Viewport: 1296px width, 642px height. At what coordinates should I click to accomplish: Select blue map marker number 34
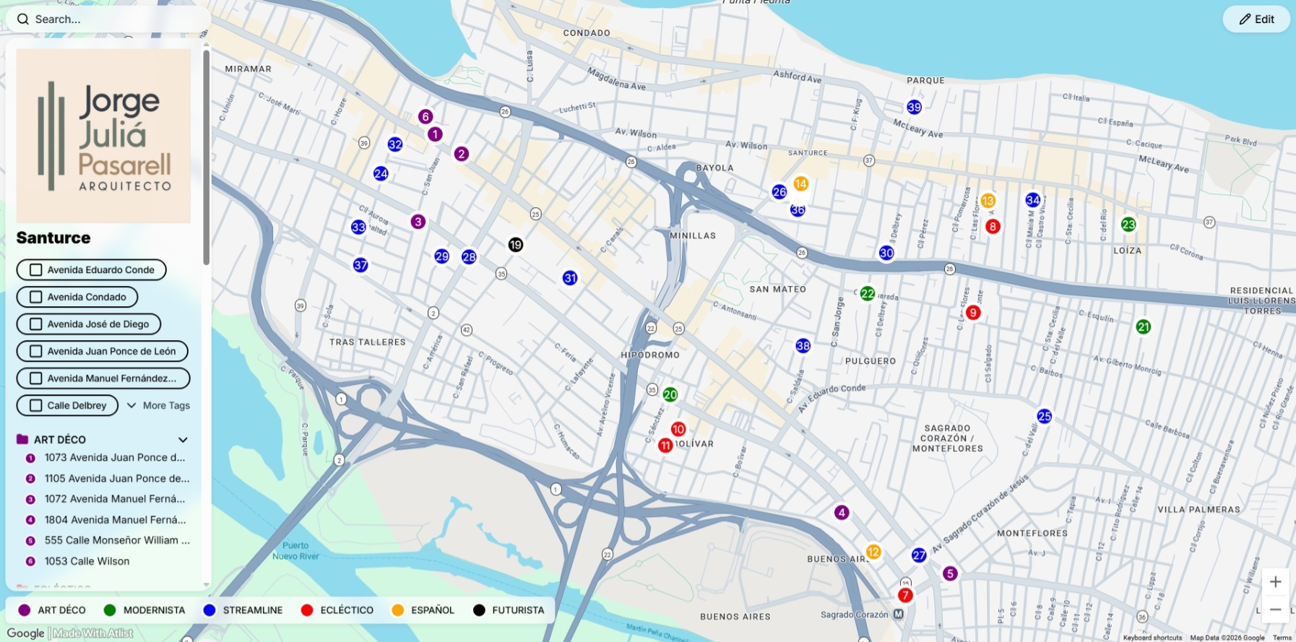point(1033,200)
